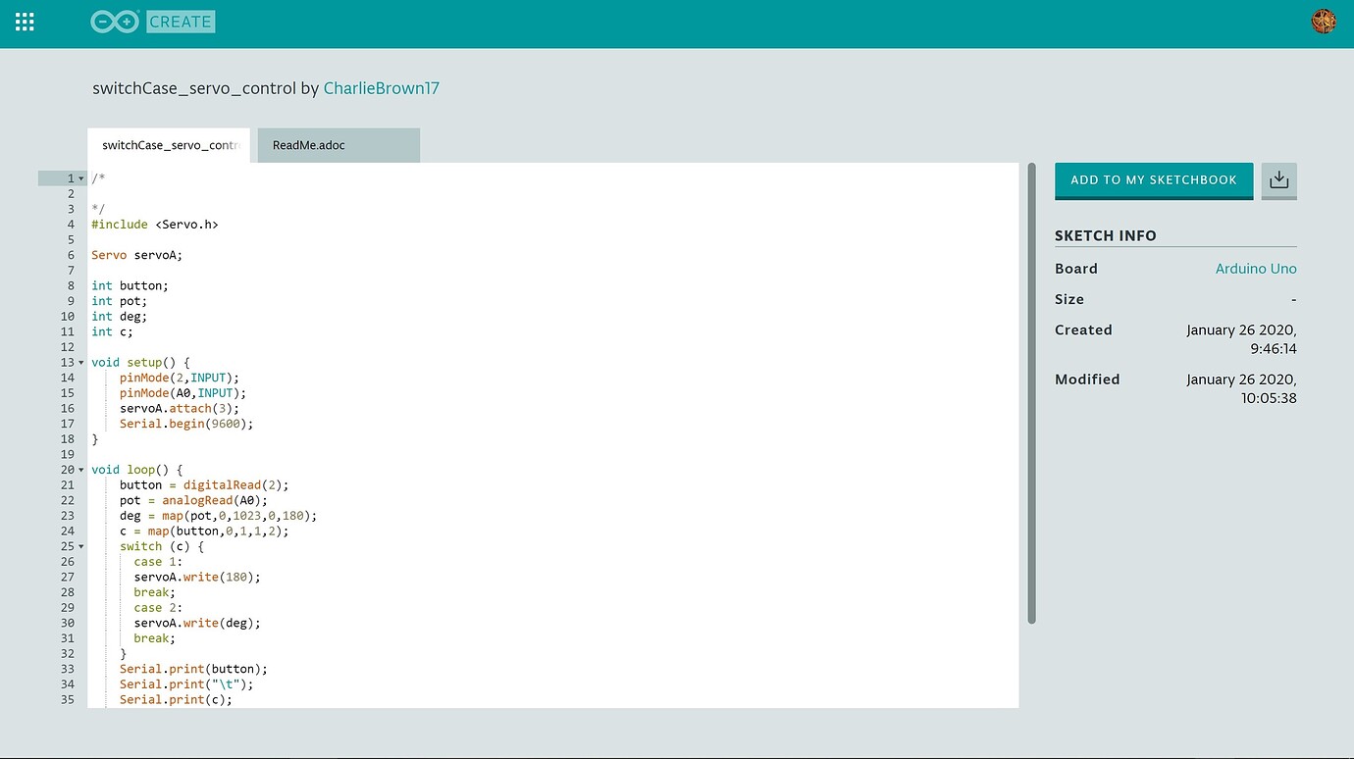
Task: Open the CharlieBrown17 author link
Action: tap(382, 87)
